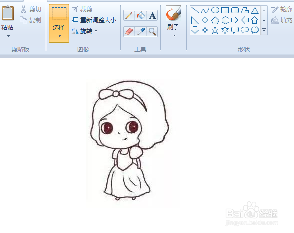The height and width of the screenshot is (233, 294).
Task: Select the Line shape
Action: coord(195,10)
